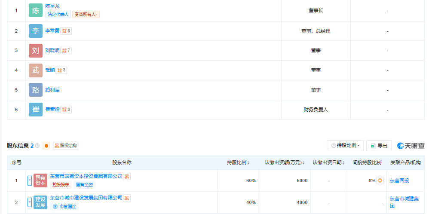The image size is (429, 214).
Task: Open 李常勇's related companies badge 8
Action: point(66,31)
